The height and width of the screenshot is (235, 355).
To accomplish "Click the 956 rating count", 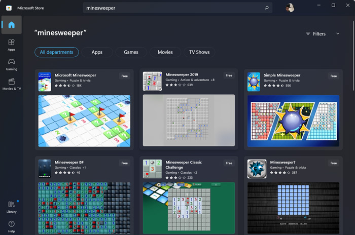I will 288,86.
